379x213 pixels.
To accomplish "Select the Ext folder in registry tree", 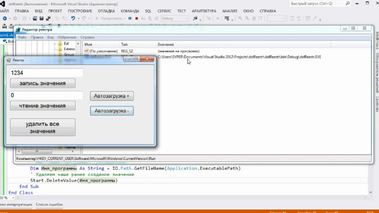I will tap(66, 43).
